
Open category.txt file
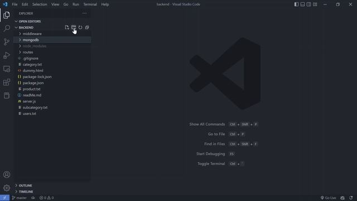[x=52, y=65]
